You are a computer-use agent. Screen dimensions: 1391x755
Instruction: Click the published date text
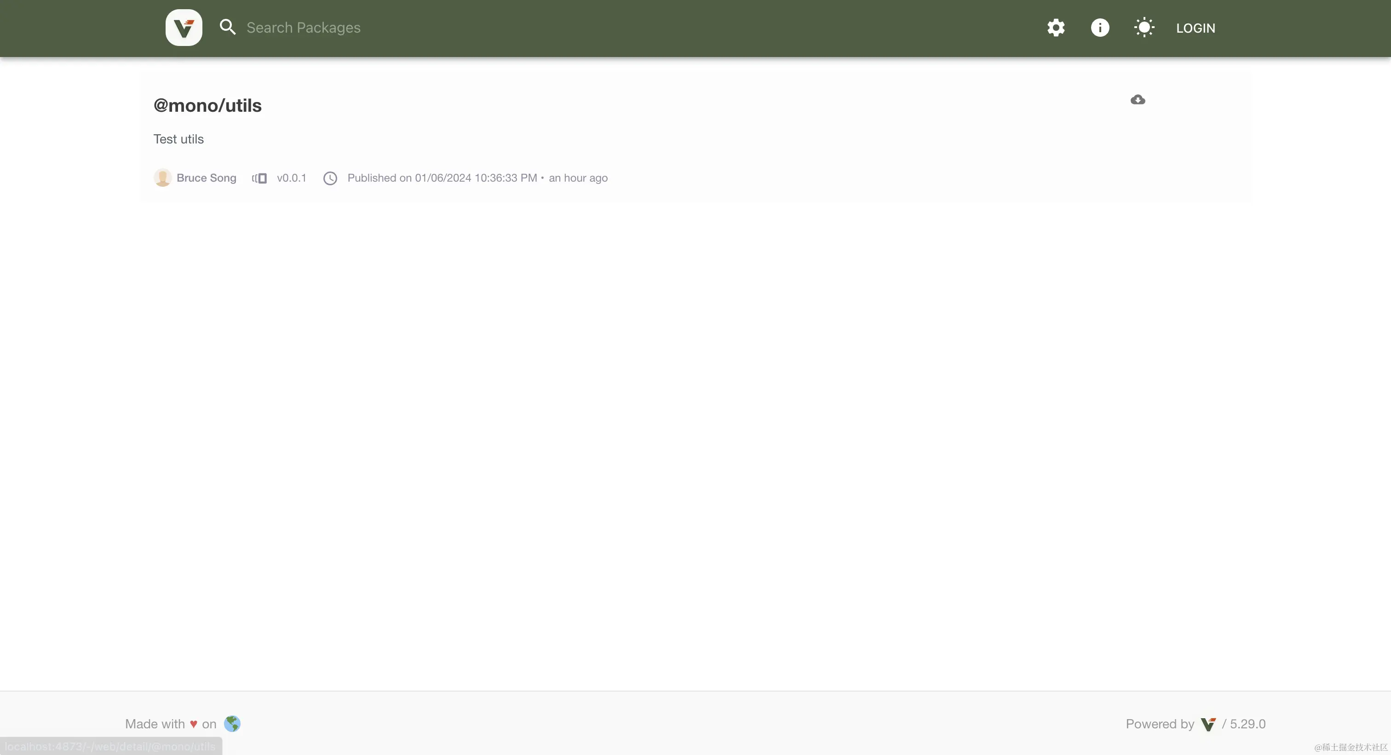click(x=442, y=178)
